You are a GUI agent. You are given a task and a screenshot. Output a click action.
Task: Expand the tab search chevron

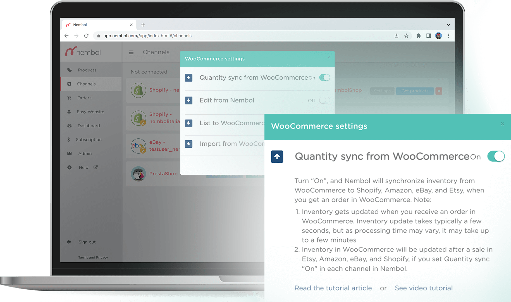point(448,25)
